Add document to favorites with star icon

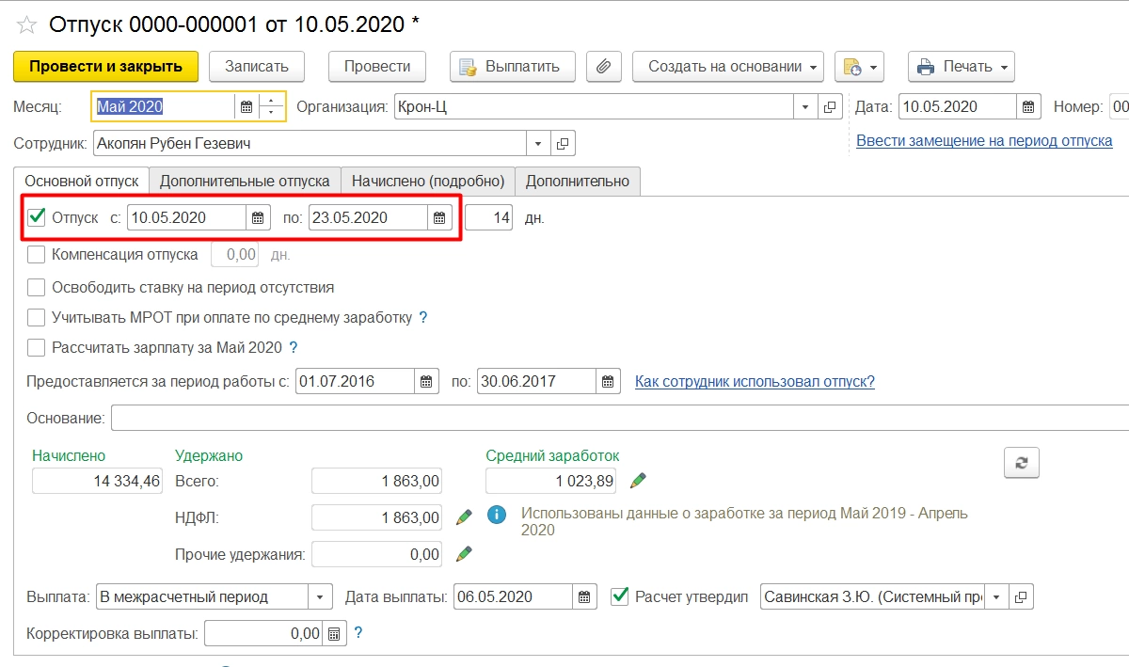coord(28,24)
